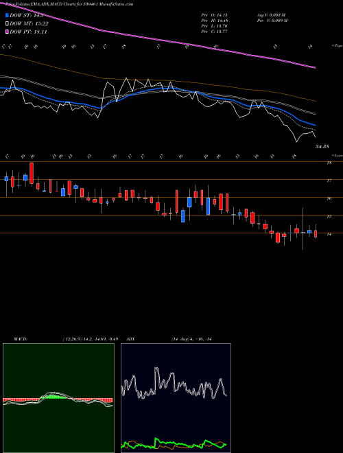Image resolution: width=343 pixels, height=453 pixels.
Task: Click the ADX (14 day) parameter values
Action: 191,339
